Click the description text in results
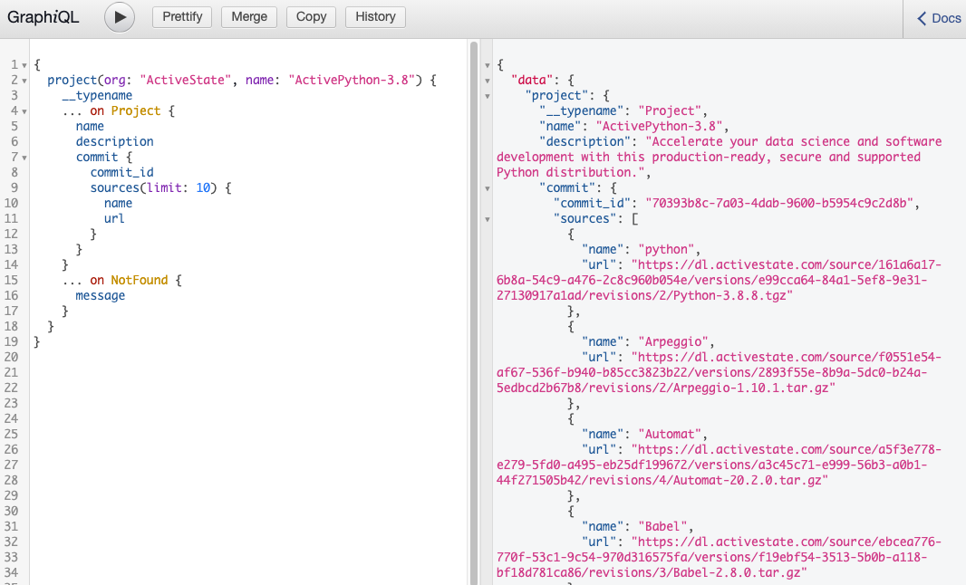 (719, 157)
